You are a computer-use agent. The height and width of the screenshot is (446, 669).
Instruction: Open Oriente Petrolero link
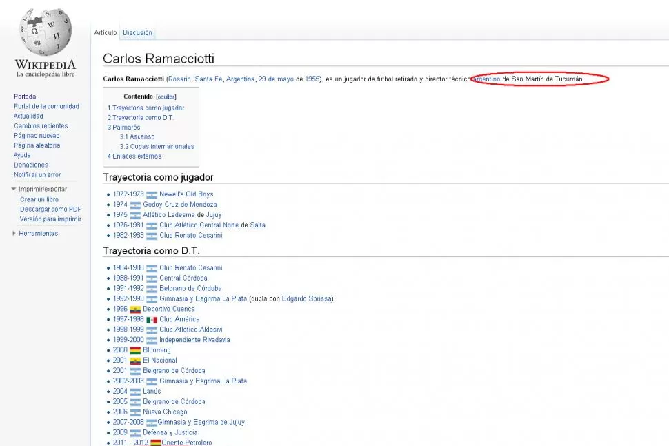[x=187, y=442]
